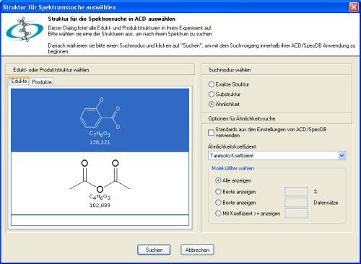Click the Molekülfilter wählen label
Screen dimensions: 361x264
pyautogui.click(x=233, y=168)
